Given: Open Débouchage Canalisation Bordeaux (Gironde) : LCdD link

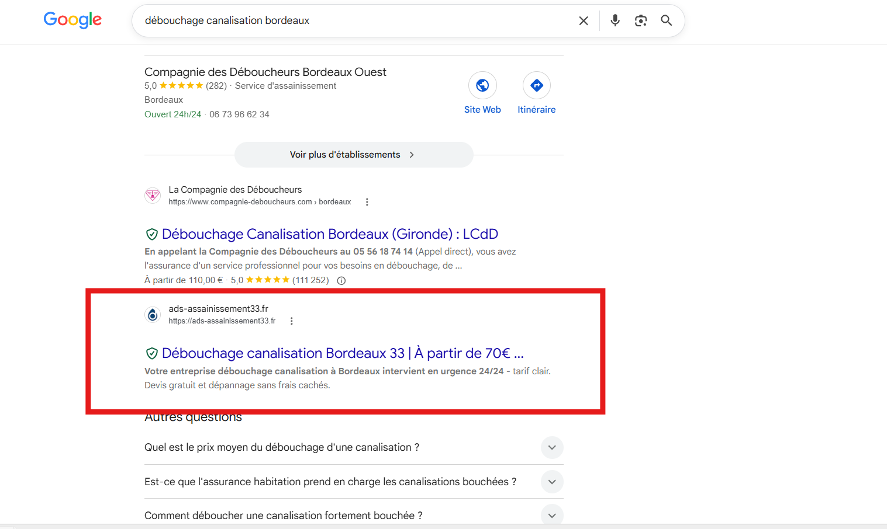Looking at the screenshot, I should click(330, 234).
